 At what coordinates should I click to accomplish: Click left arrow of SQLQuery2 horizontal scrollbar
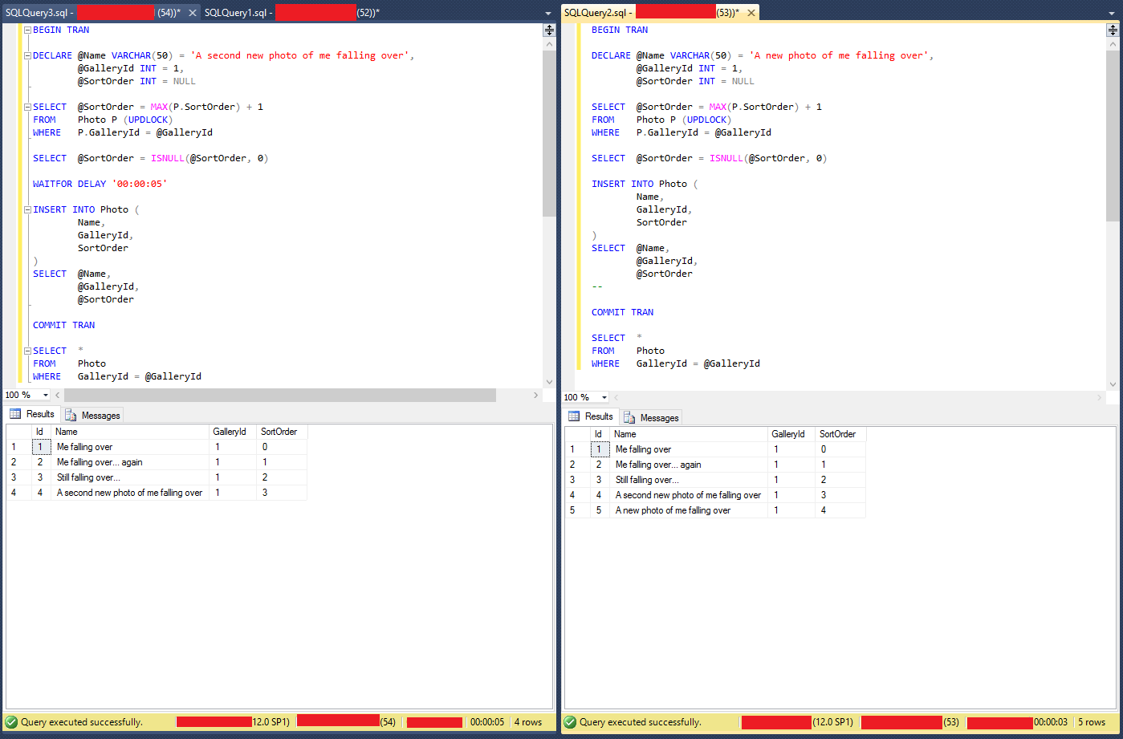coord(618,397)
